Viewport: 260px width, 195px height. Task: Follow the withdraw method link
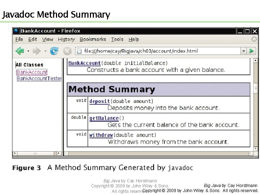(x=101, y=135)
